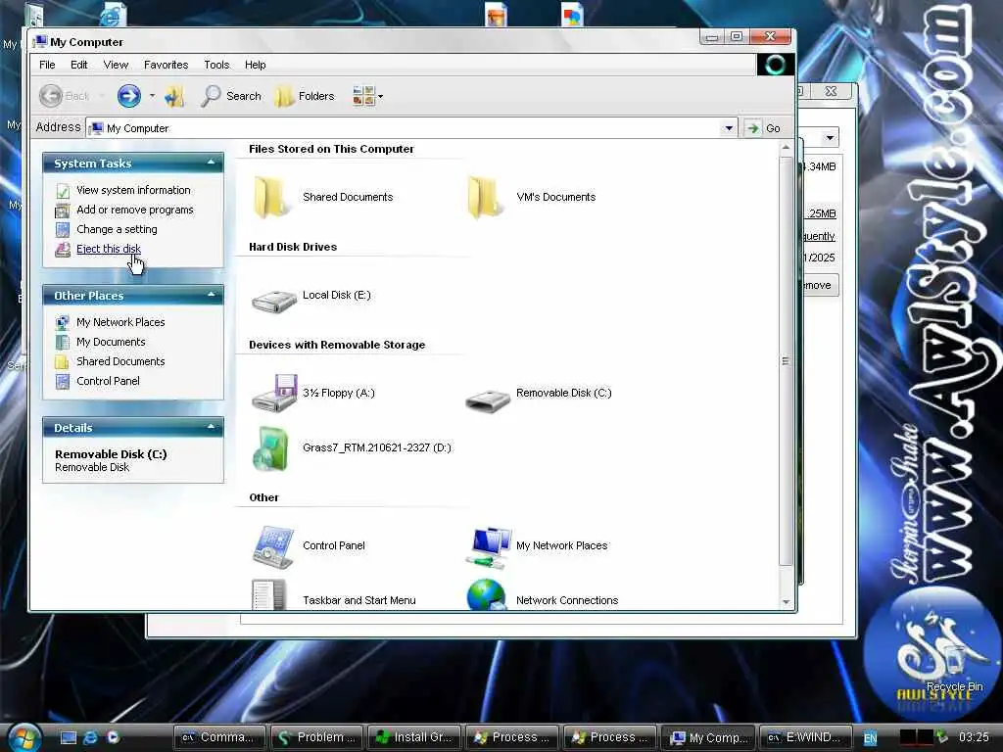
Task: Click the 03:25 system clock
Action: pyautogui.click(x=974, y=737)
